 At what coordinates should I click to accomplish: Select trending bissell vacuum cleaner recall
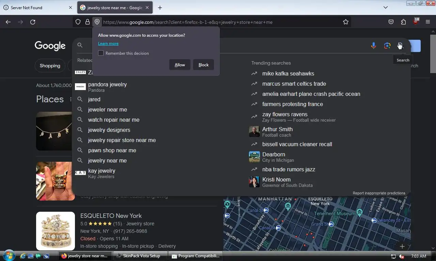coord(297,144)
